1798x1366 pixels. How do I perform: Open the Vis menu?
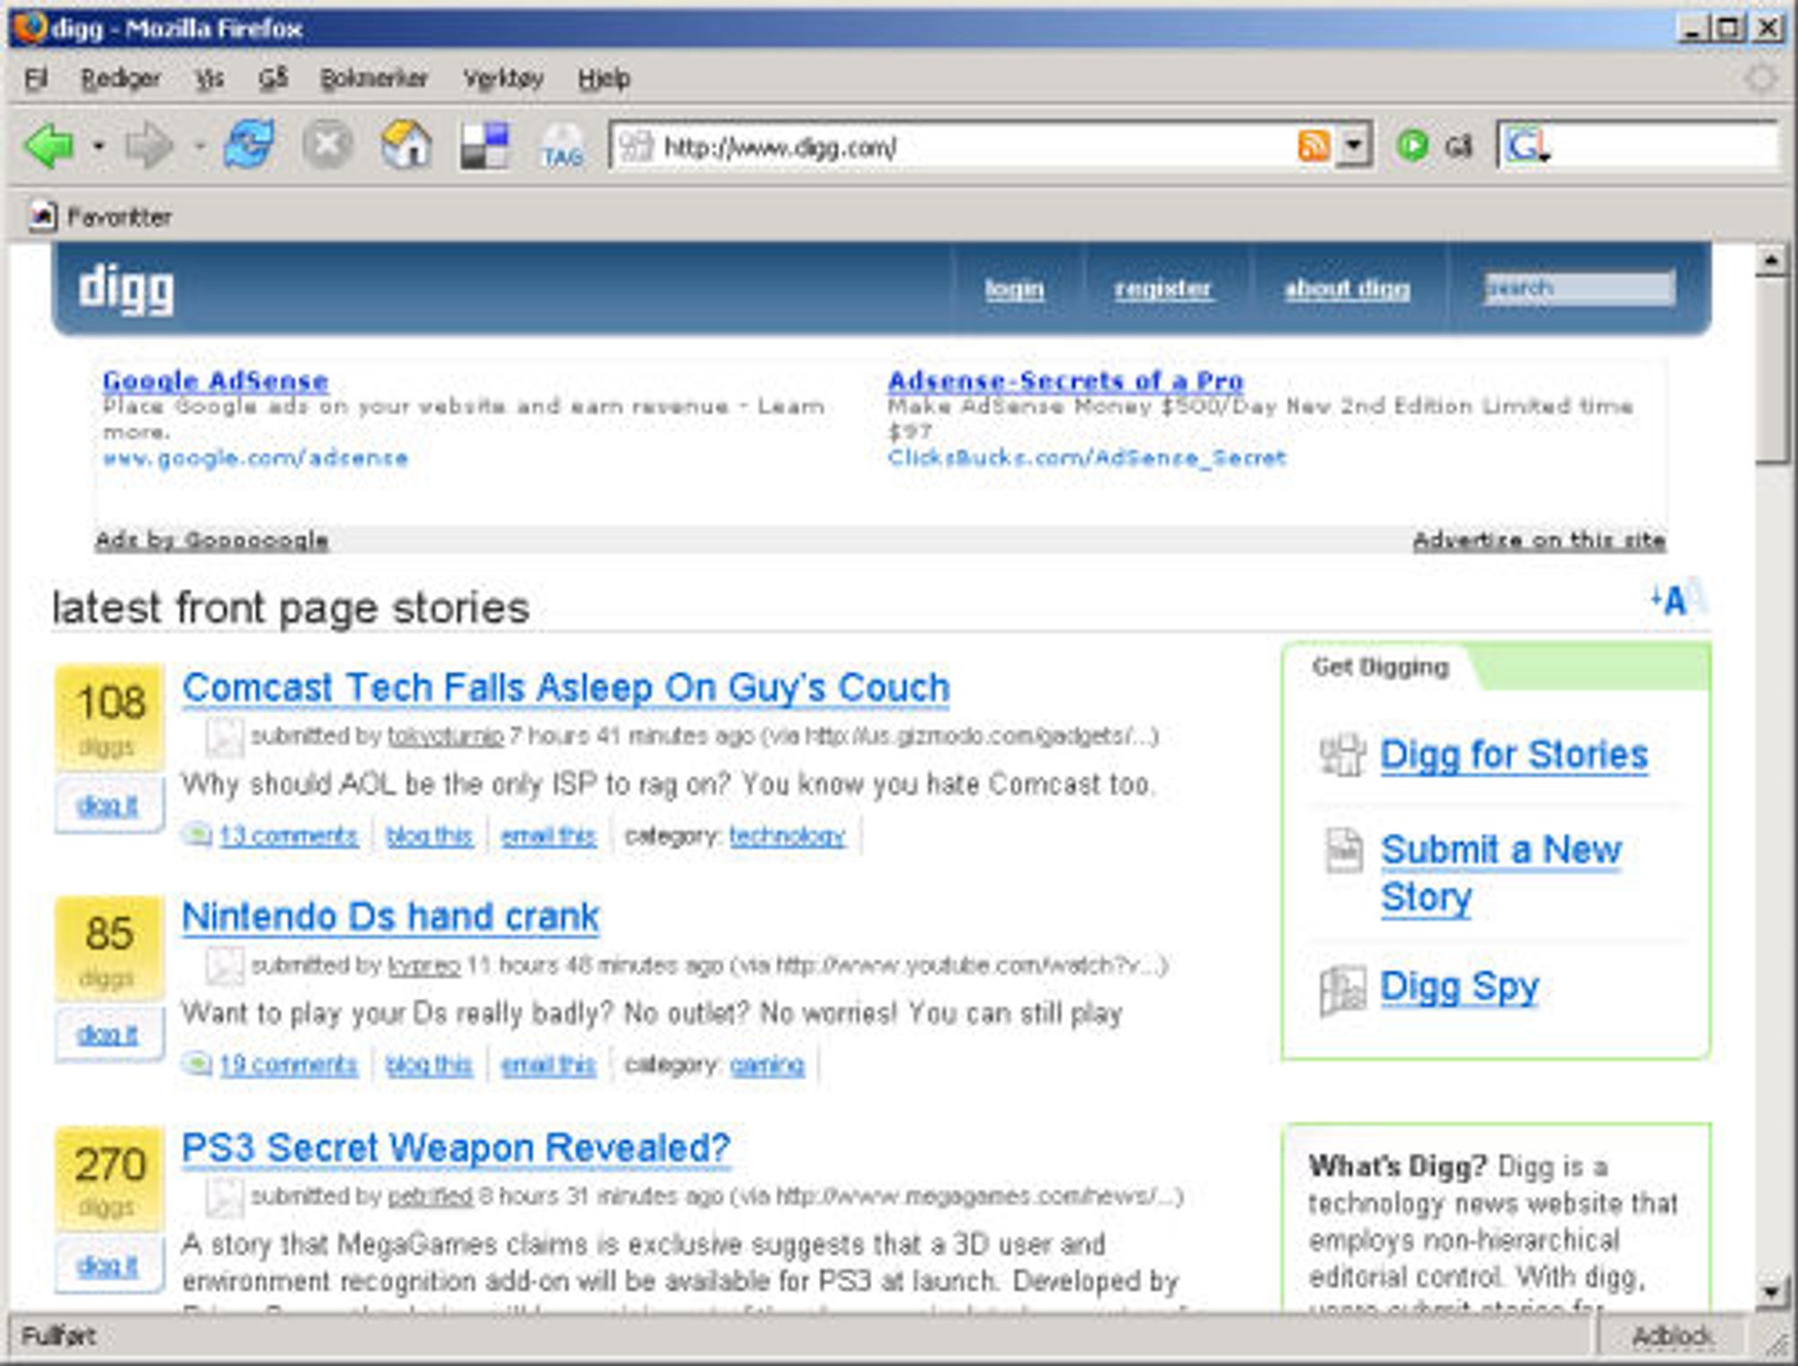coord(209,79)
